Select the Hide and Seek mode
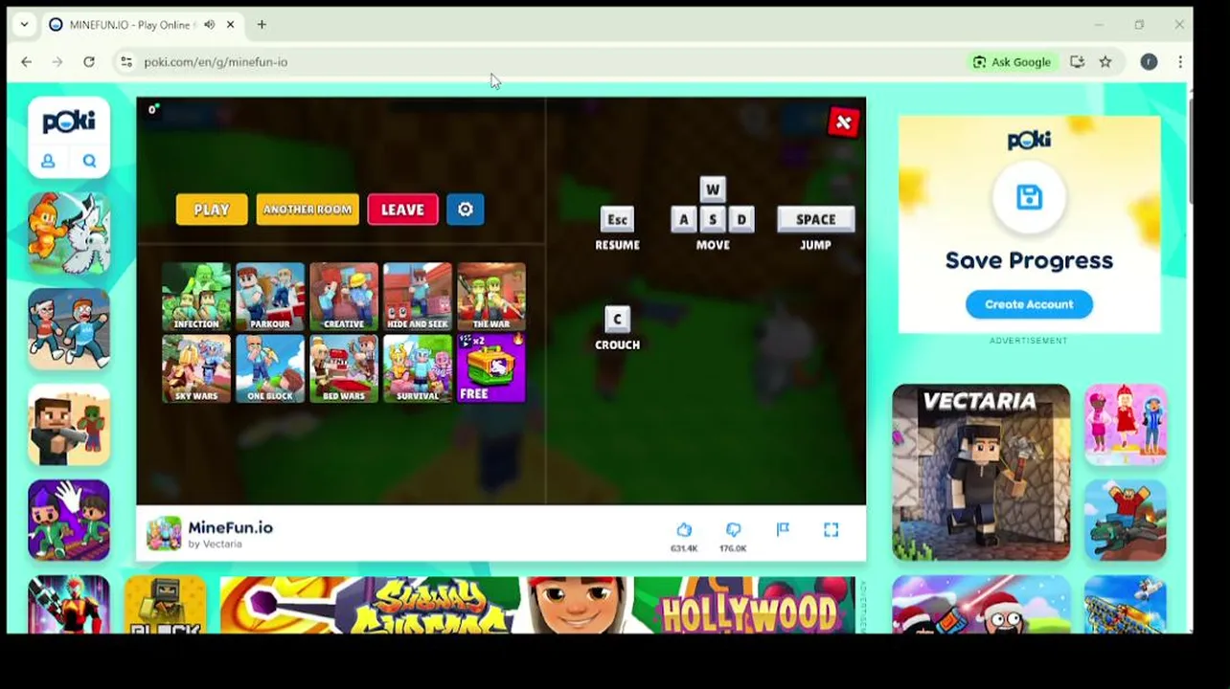 (418, 297)
